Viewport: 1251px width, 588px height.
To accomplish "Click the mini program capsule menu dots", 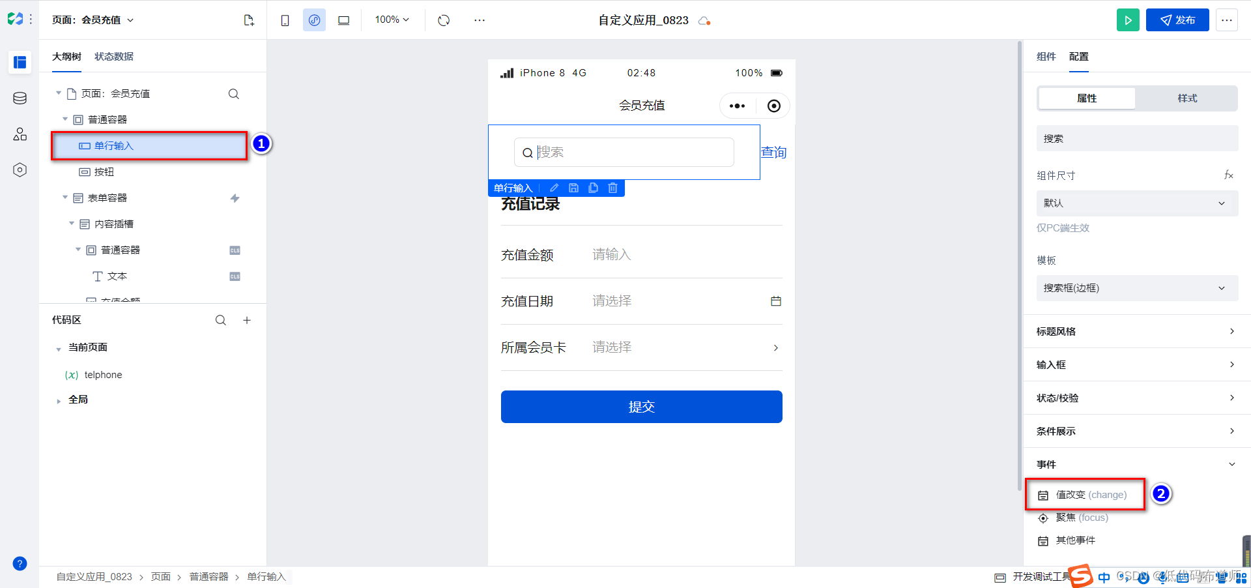I will 738,106.
